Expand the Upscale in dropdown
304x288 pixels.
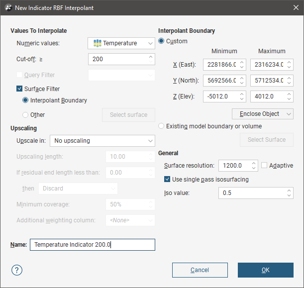click(x=102, y=141)
